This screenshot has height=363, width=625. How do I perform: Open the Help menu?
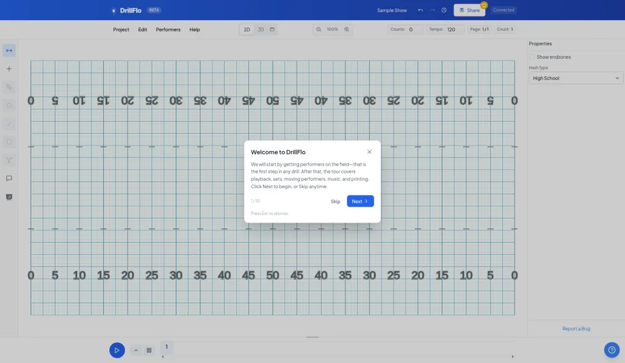[195, 29]
